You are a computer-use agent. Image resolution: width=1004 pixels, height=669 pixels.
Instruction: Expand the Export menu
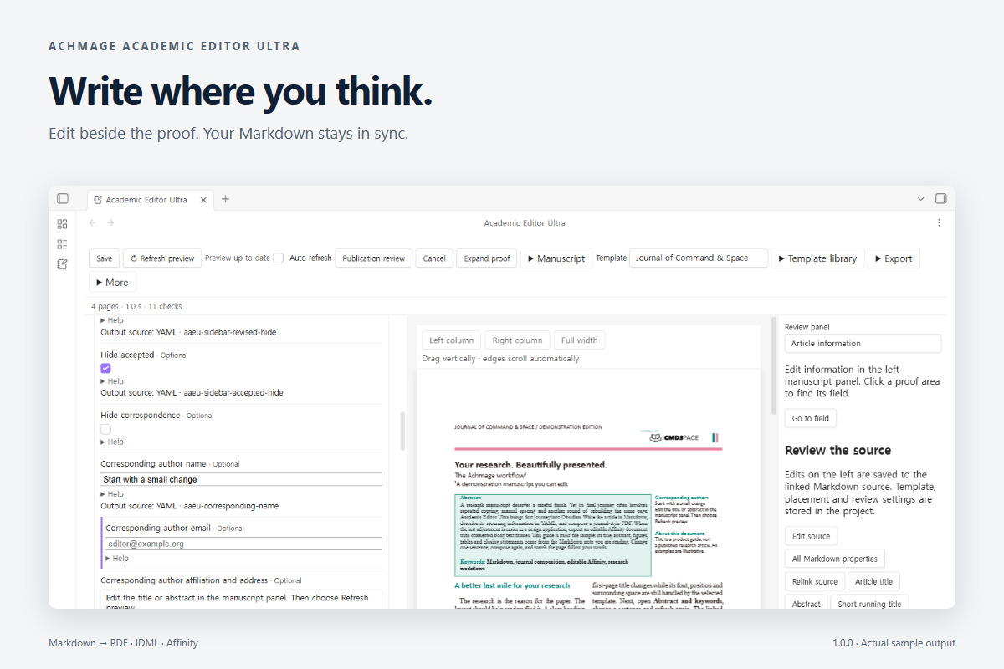[894, 258]
